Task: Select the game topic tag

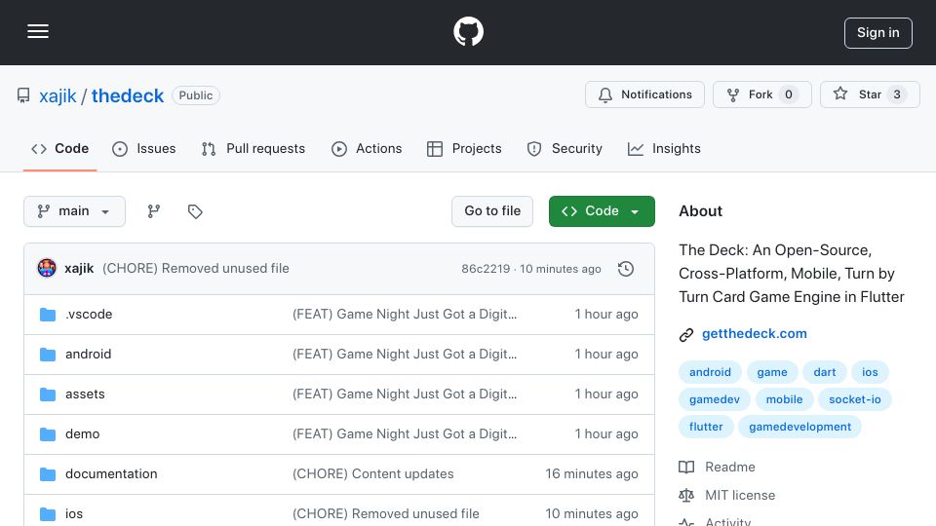Action: [x=772, y=372]
